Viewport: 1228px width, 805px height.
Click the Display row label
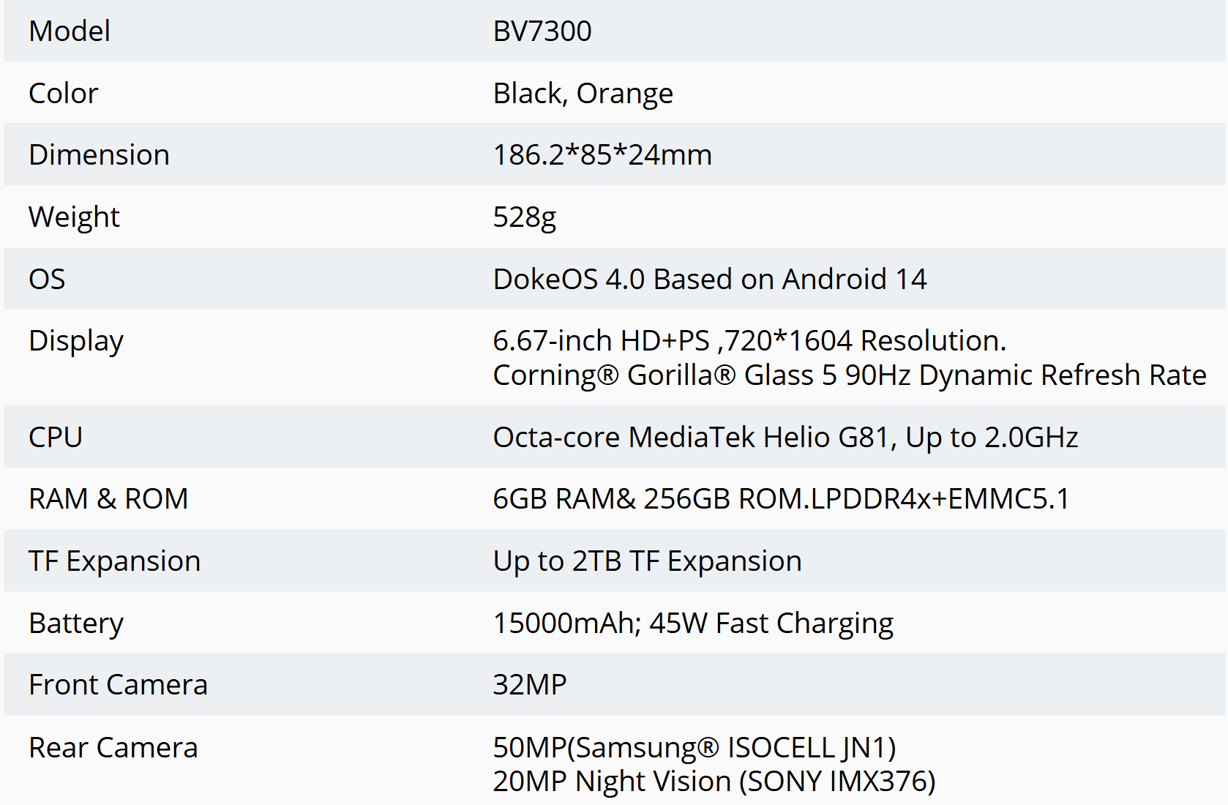(76, 342)
